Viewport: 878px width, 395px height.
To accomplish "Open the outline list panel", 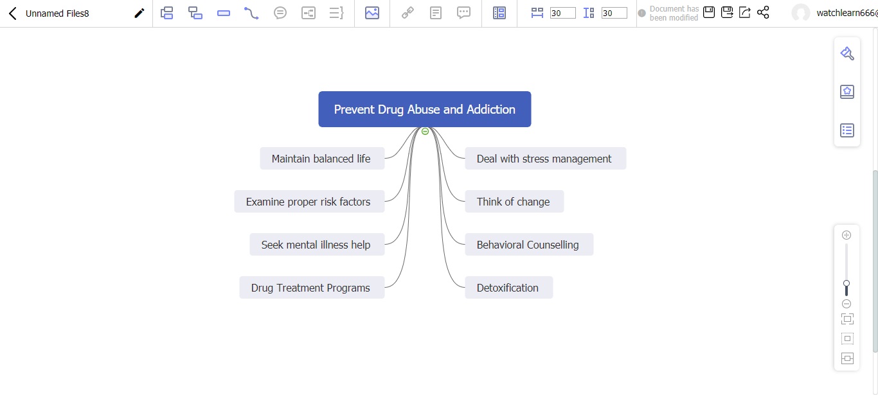I will (x=847, y=130).
